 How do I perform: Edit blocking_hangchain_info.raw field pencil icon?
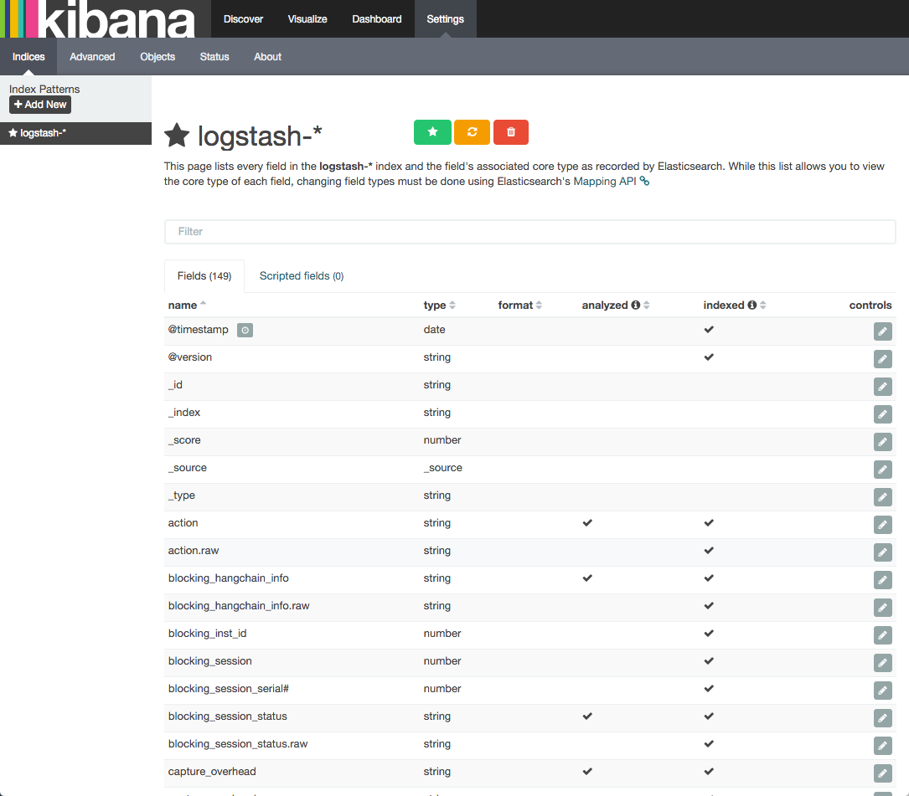tap(882, 608)
